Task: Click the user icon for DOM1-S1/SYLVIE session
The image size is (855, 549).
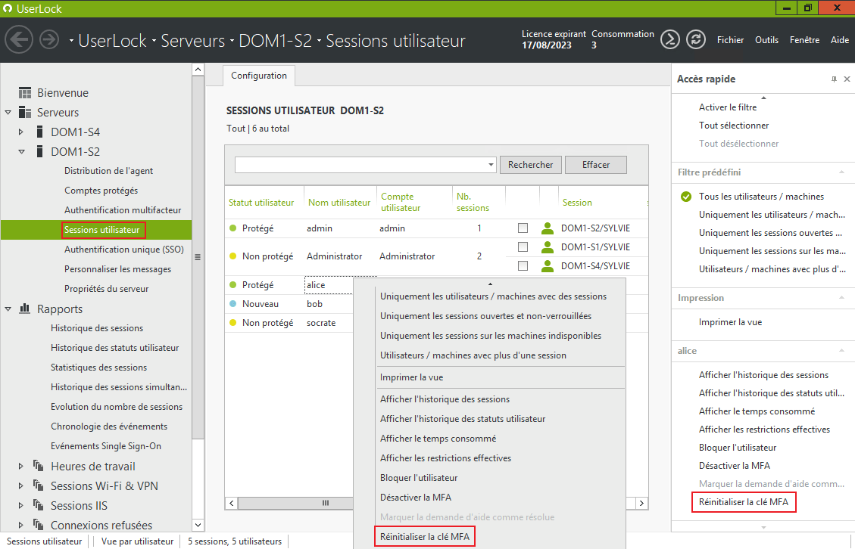Action: tap(547, 247)
